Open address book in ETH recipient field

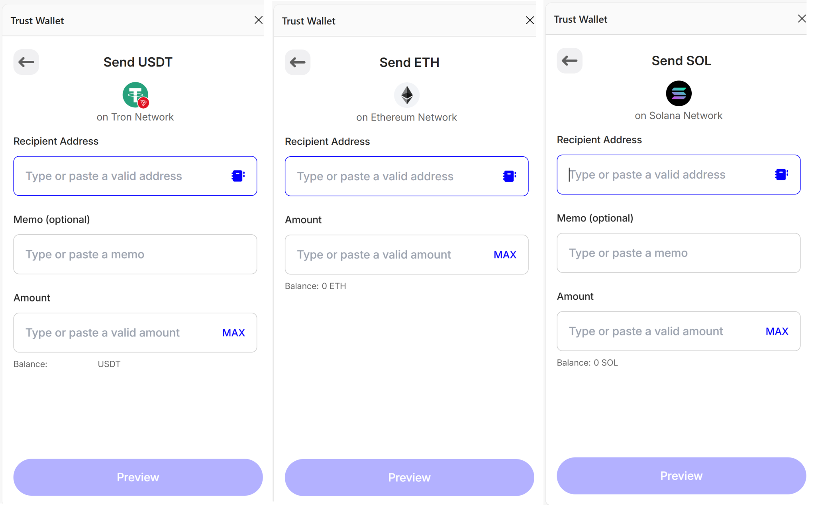509,176
